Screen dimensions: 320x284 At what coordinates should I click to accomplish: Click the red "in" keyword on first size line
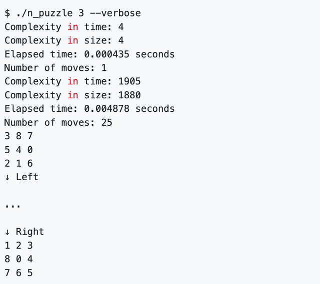tap(73, 40)
